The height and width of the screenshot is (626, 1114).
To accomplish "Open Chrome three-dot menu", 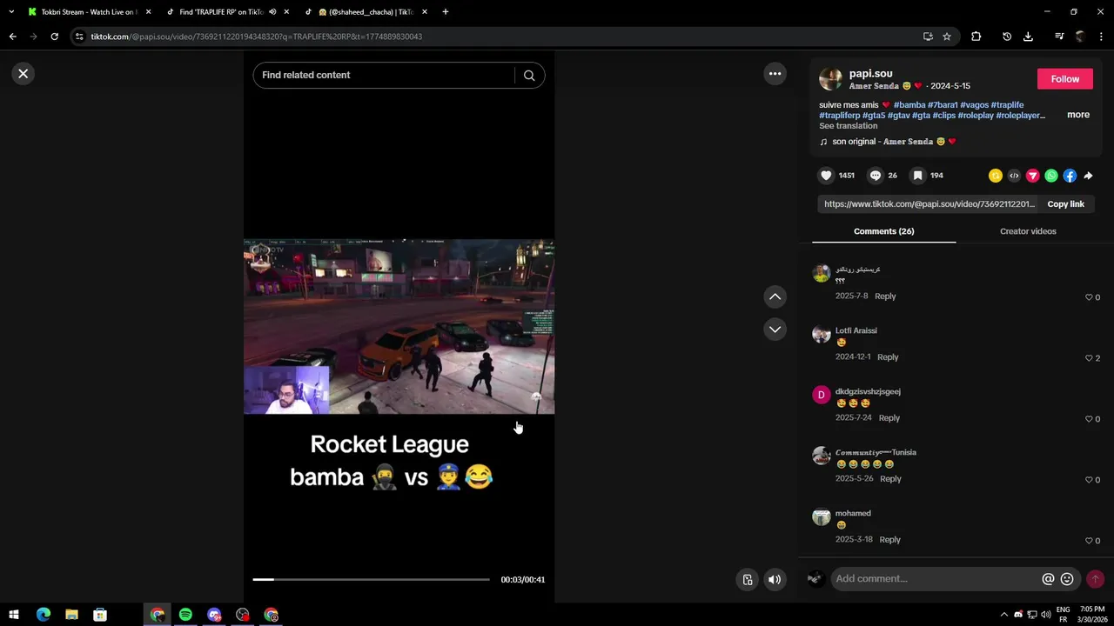I will pos(1101,37).
